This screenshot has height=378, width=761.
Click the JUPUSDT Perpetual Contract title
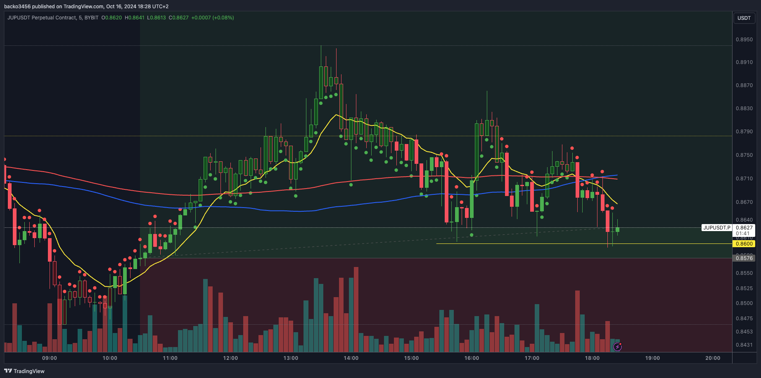pyautogui.click(x=42, y=18)
